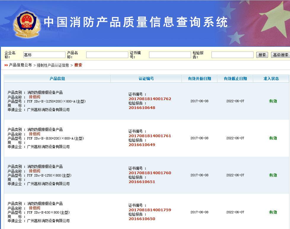Open inspection report 2016610650
The width and height of the screenshot is (290, 229).
coord(142,219)
